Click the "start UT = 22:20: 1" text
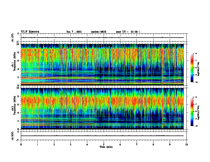This screenshot has height=162, width=210. (128, 32)
